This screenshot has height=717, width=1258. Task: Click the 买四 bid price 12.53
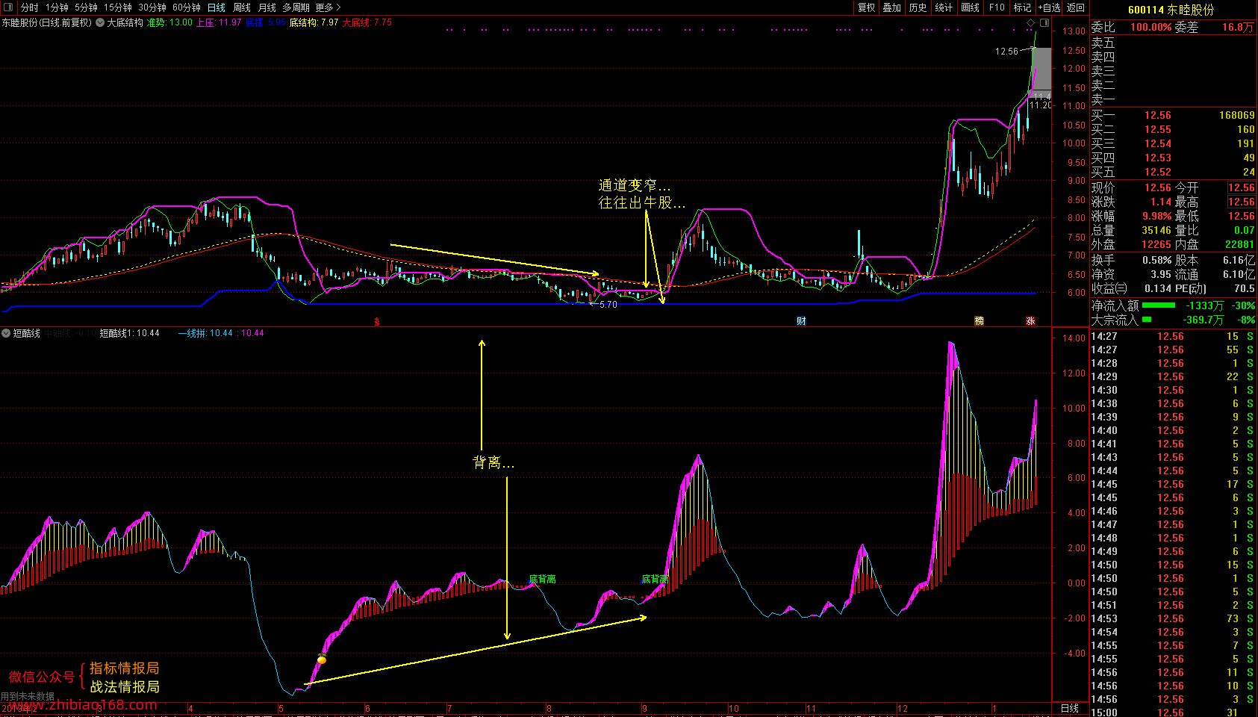pos(1158,158)
